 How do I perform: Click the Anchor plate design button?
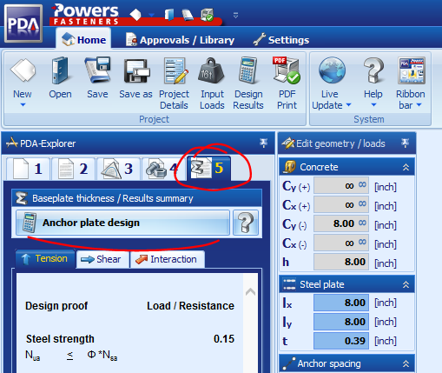point(122,223)
